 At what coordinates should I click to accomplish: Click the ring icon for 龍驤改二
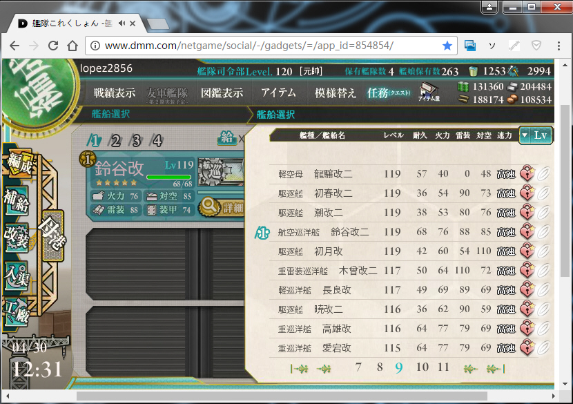[543, 173]
